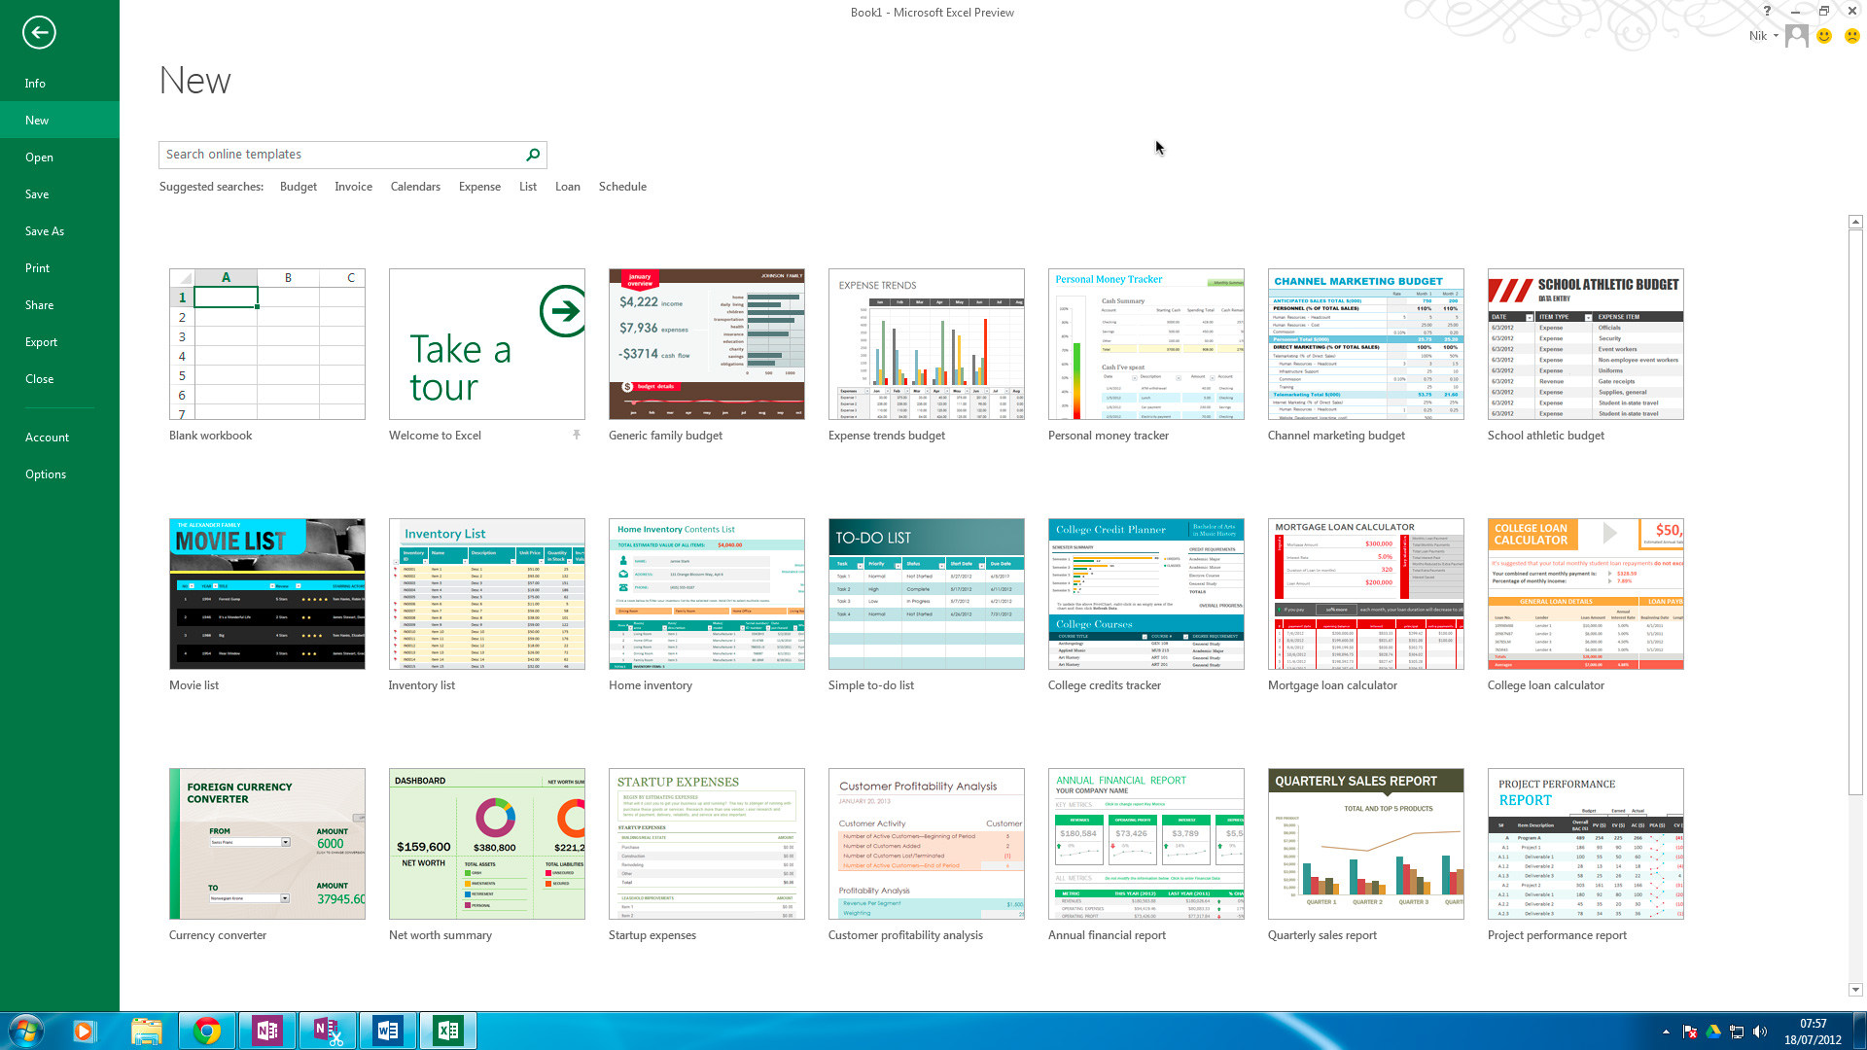Select the College credits tracker template
This screenshot has height=1050, width=1867.
[1146, 594]
